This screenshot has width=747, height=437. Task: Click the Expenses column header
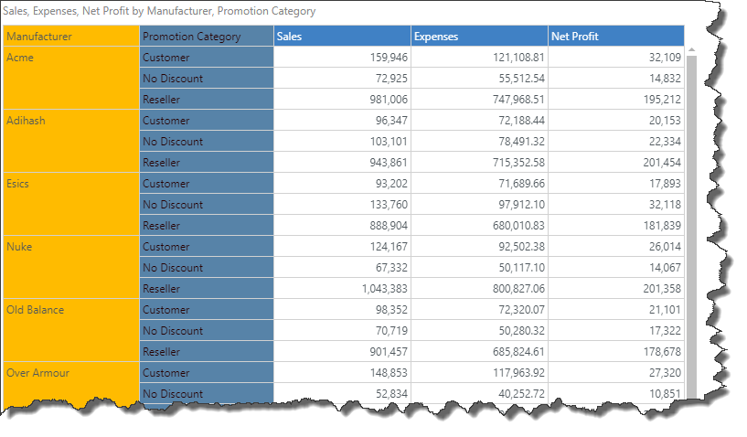tap(478, 37)
